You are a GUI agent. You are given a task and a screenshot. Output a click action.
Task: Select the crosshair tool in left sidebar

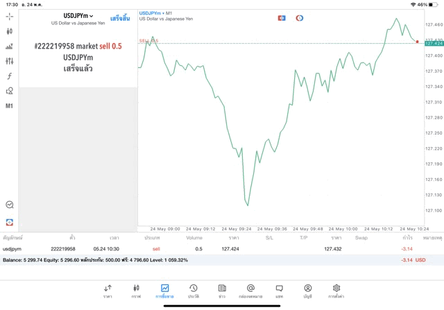tap(10, 16)
